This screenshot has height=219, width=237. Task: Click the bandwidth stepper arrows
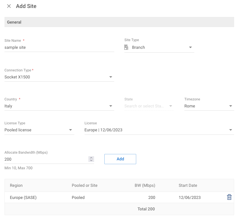pyautogui.click(x=91, y=159)
